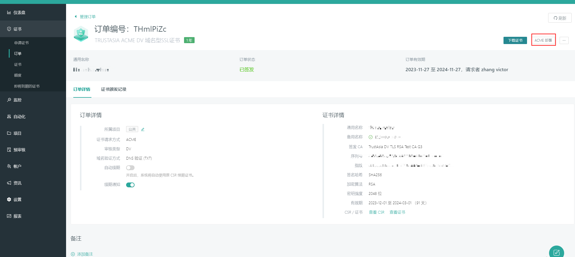
Task: Switch to the 订单详情 tab
Action: tap(82, 89)
